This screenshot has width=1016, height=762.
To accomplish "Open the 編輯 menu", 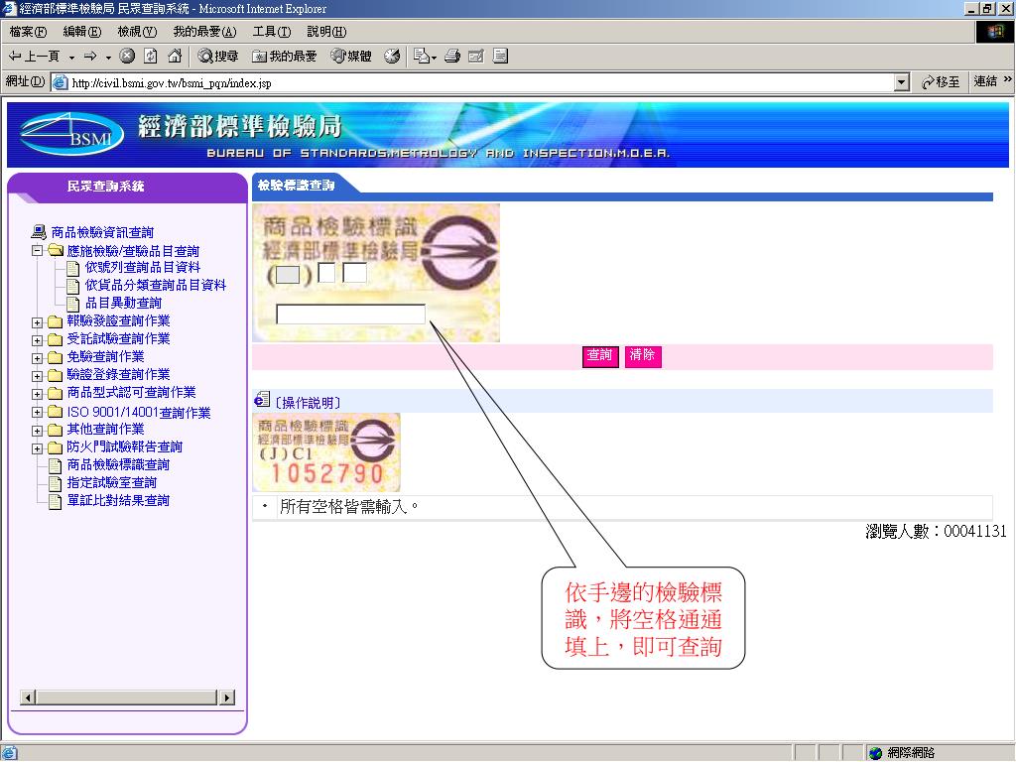I will coord(82,31).
